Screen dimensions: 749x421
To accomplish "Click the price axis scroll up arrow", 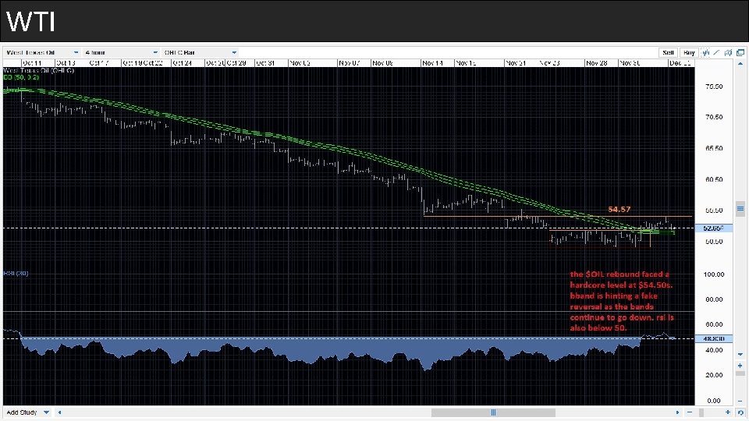I will (x=740, y=63).
